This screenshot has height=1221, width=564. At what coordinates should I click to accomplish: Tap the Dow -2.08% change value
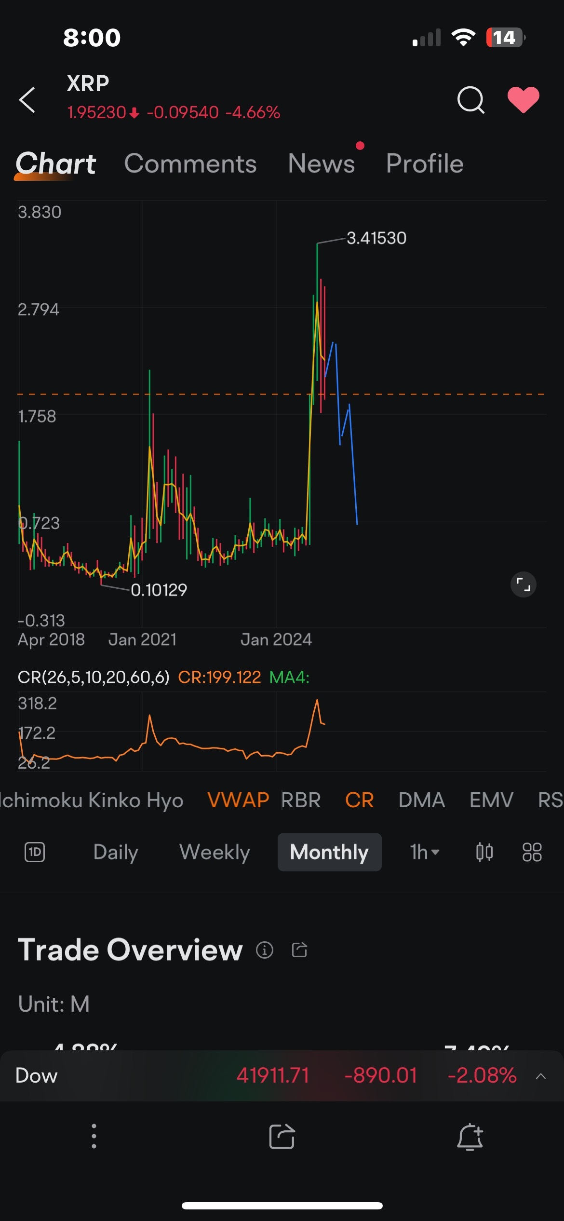pos(482,1075)
